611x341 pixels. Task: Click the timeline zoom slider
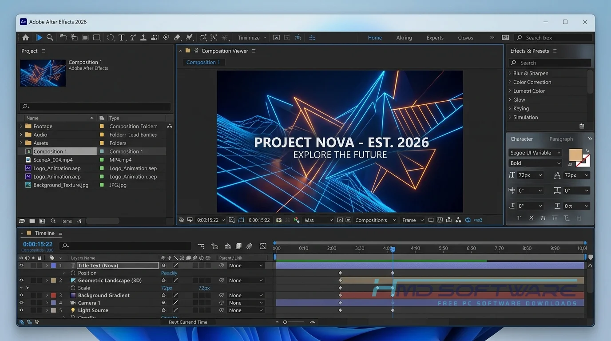(294, 322)
